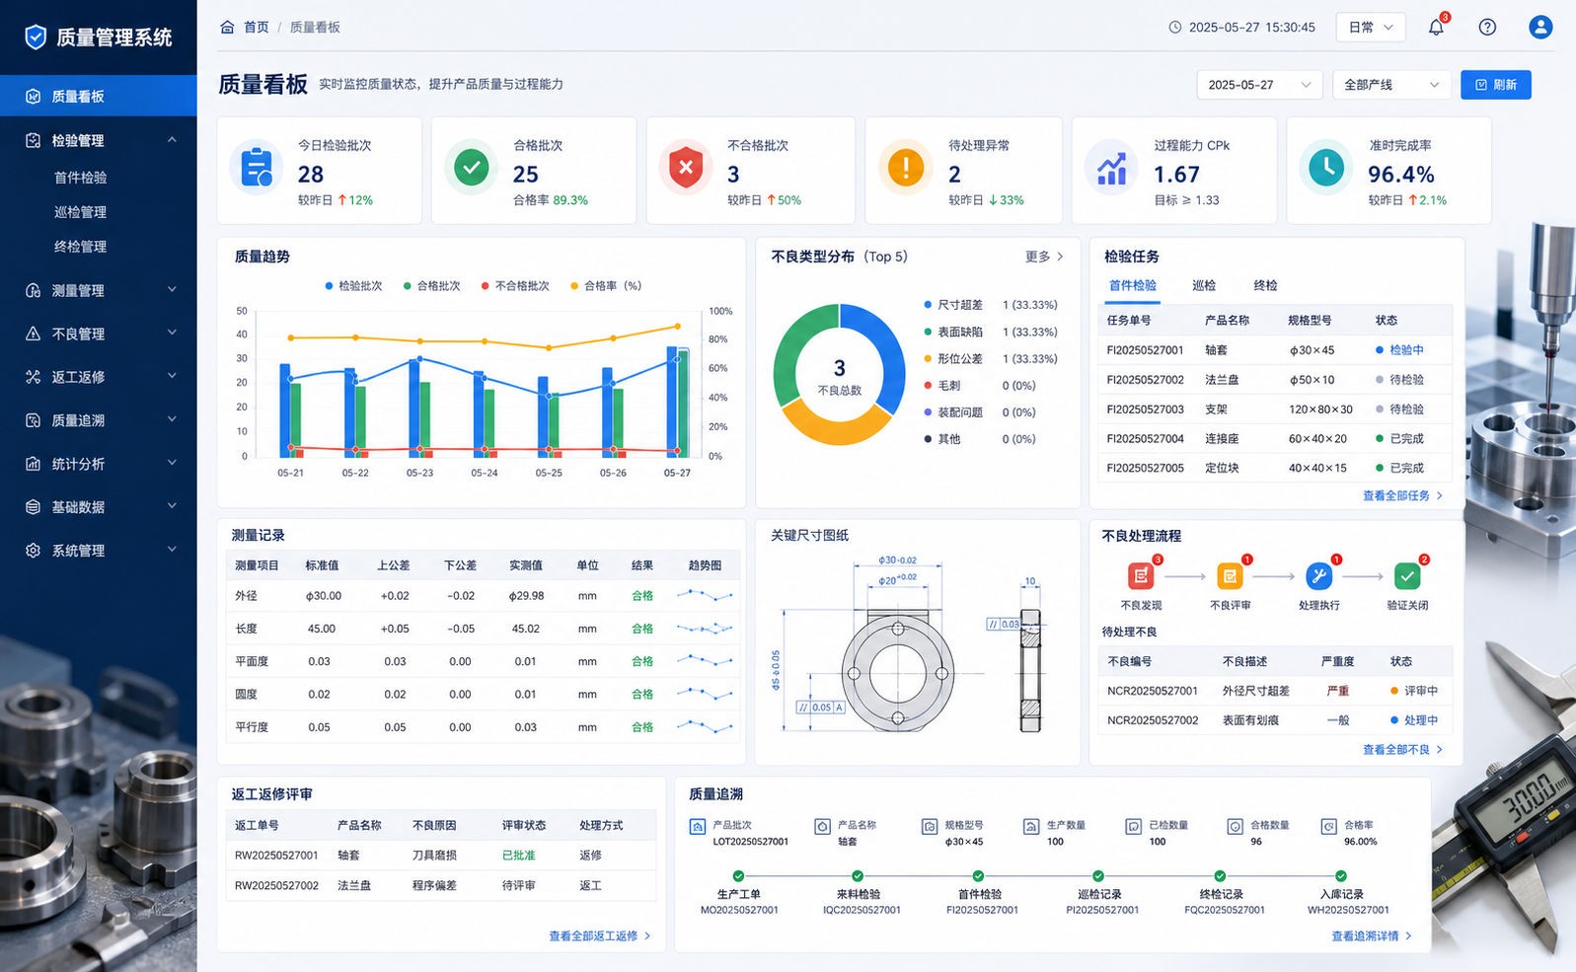
Task: Click the clock icon on 准时完成率 card
Action: point(1326,168)
